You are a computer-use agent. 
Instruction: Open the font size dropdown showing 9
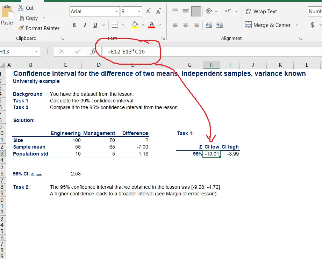[139, 12]
